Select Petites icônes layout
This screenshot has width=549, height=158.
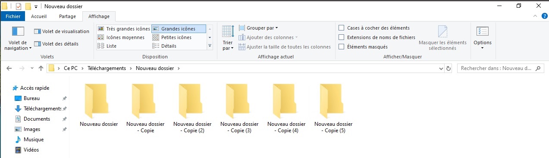coord(173,37)
